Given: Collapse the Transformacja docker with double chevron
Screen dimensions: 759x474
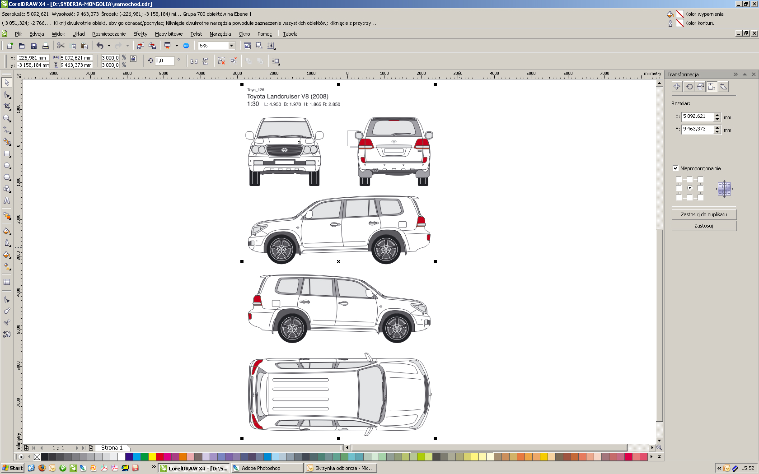Looking at the screenshot, I should coord(736,74).
